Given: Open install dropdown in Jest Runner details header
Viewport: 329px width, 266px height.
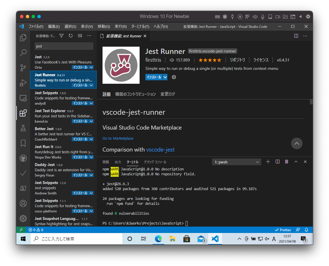Looking at the screenshot, I should tap(165, 77).
